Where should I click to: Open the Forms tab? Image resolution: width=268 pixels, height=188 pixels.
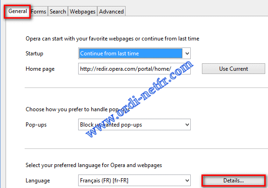tap(39, 12)
